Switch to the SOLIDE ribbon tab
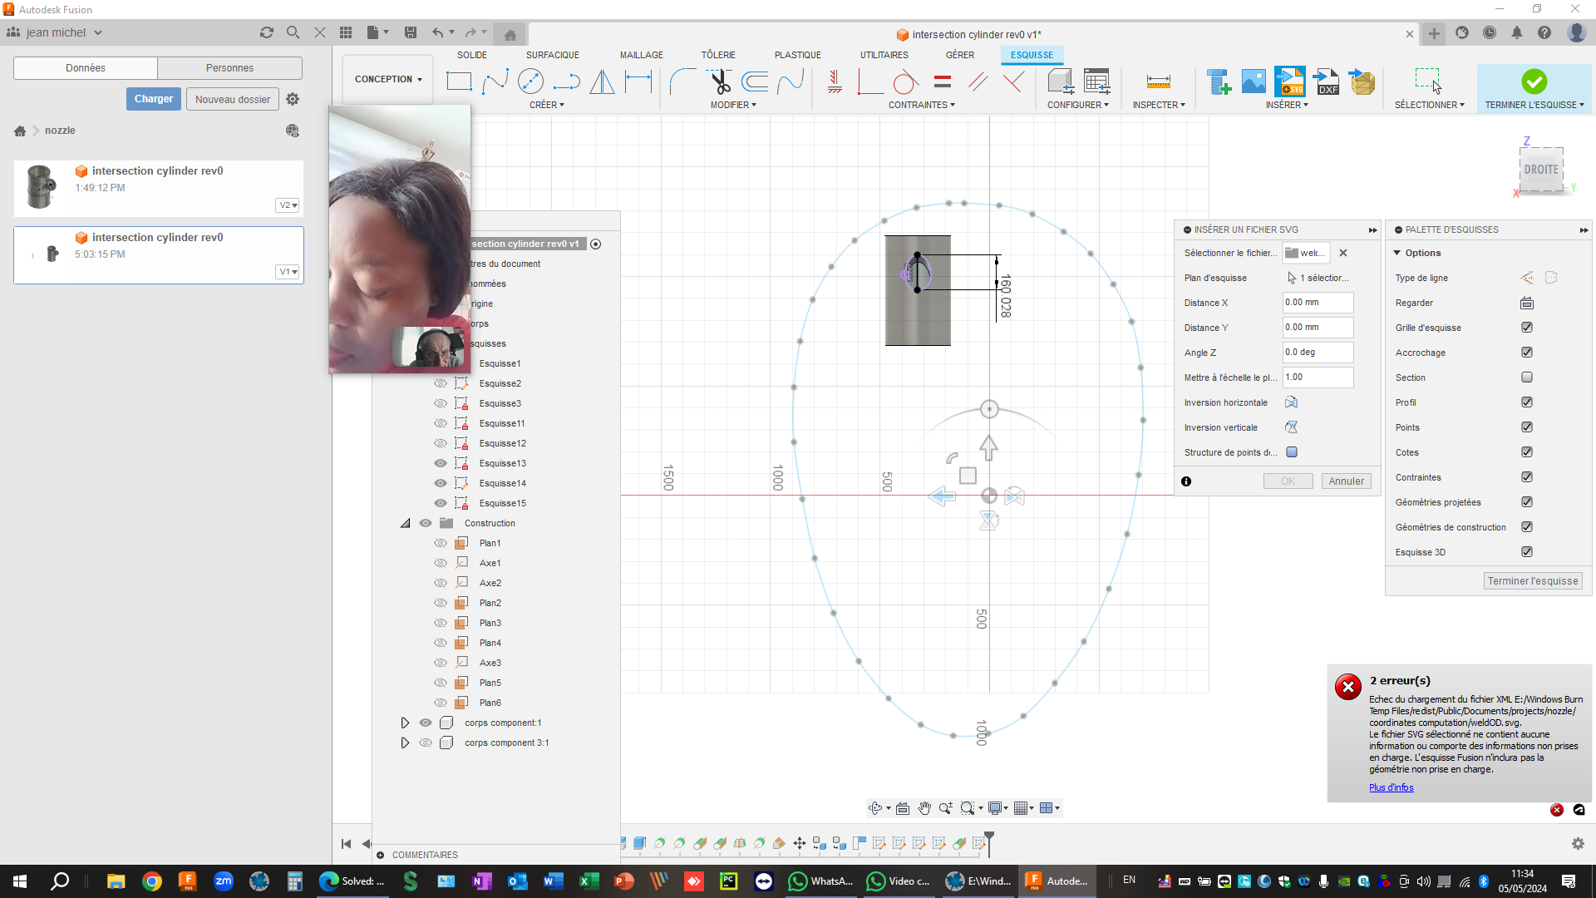1596x898 pixels. 472,55
